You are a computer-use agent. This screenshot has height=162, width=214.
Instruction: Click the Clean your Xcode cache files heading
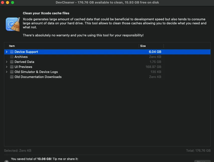click(x=46, y=13)
